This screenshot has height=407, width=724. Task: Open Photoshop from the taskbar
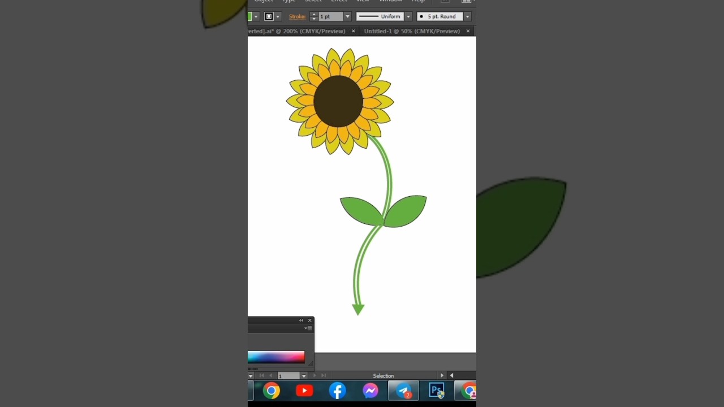click(437, 391)
